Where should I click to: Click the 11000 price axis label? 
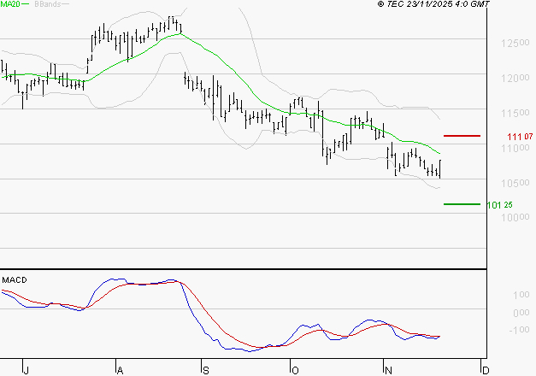point(515,149)
